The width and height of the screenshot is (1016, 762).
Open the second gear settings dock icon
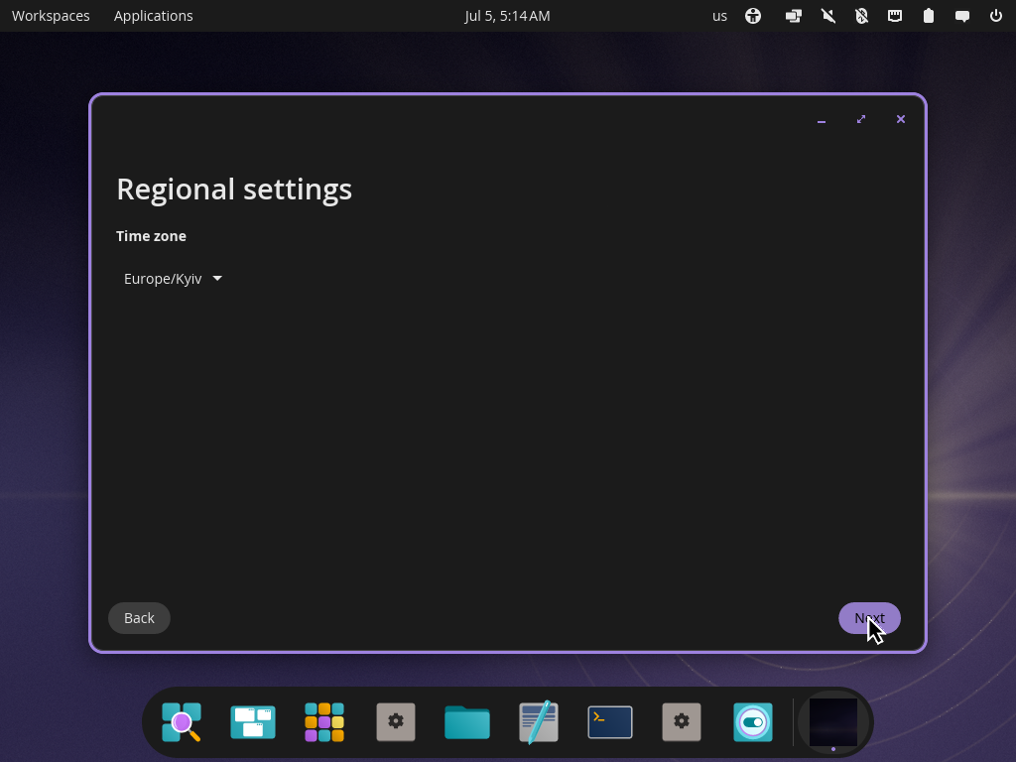pos(681,722)
